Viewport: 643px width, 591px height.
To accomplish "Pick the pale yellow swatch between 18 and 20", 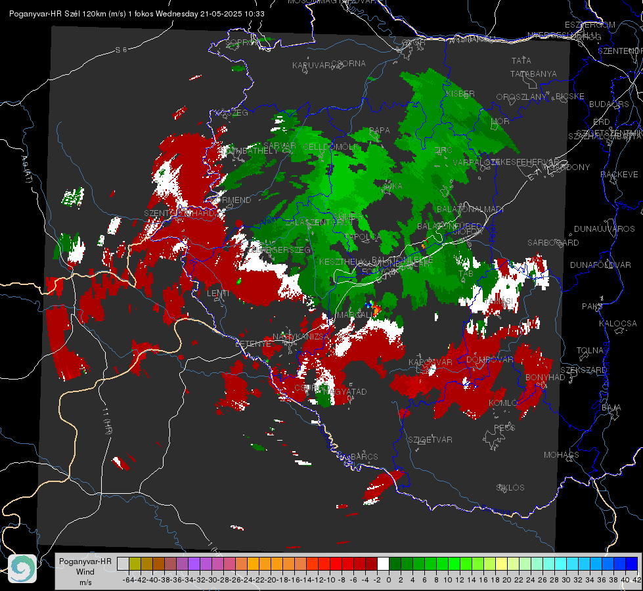I will [x=501, y=563].
